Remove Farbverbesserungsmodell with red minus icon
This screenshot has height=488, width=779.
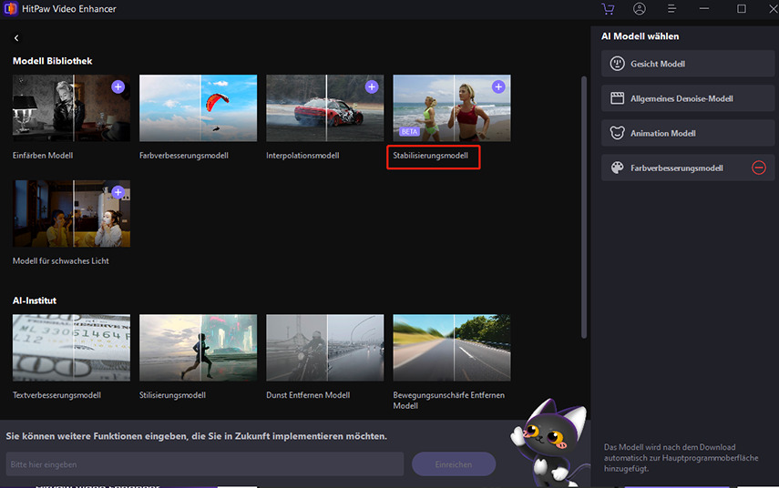759,168
